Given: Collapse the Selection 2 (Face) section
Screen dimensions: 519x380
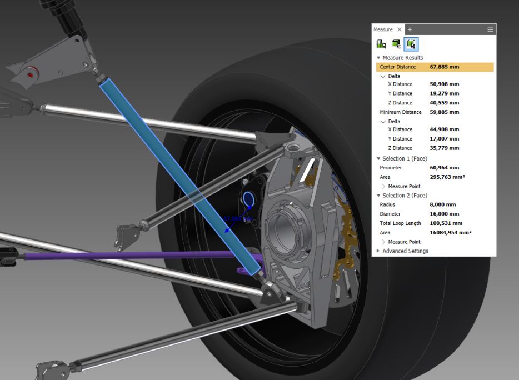Looking at the screenshot, I should coord(378,196).
